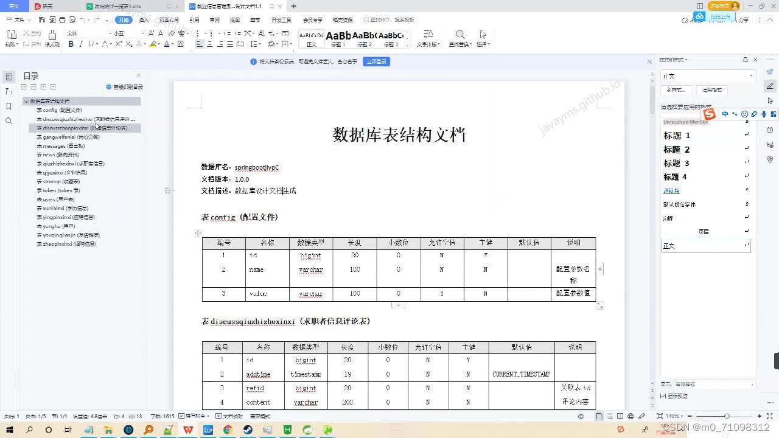Apply the Heading 1 gallery style
779x438 pixels.
pos(338,39)
